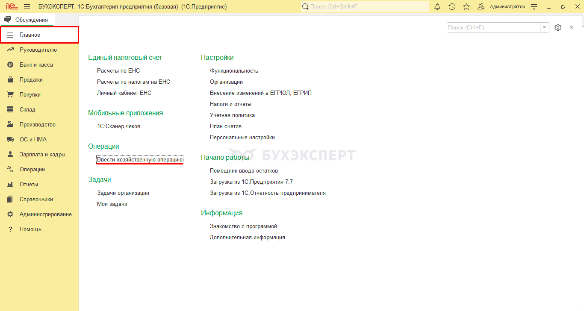Image resolution: width=584 pixels, height=311 pixels.
Task: Click the ОС и НМА truck icon
Action: click(11, 140)
